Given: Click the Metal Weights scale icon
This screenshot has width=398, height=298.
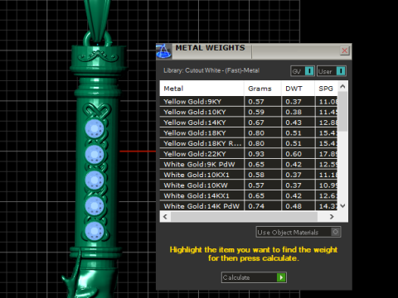Looking at the screenshot, I should [x=163, y=51].
